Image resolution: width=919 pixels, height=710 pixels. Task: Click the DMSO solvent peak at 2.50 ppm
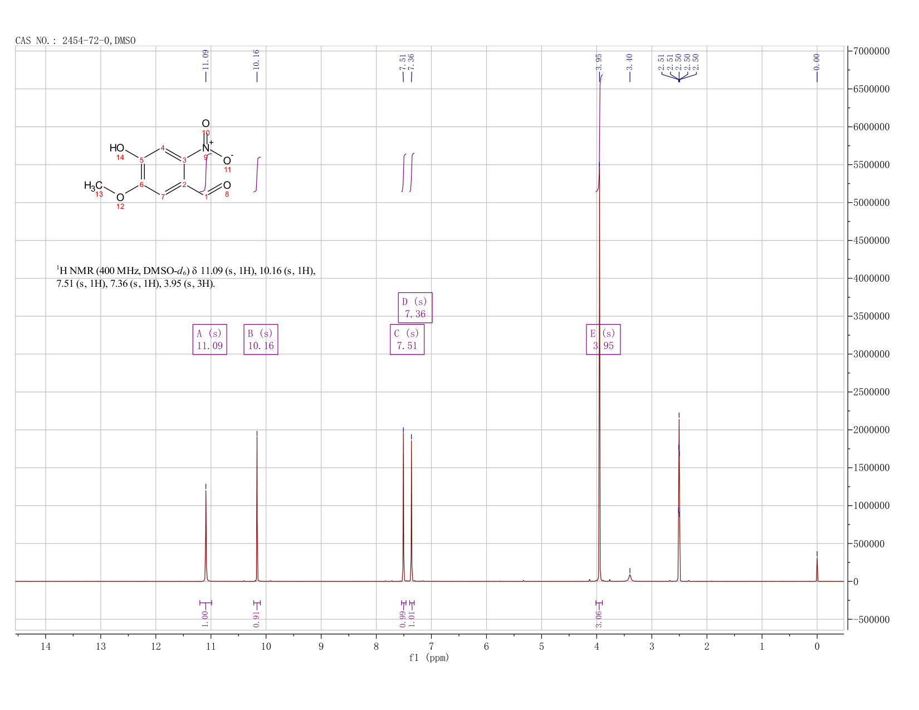click(x=679, y=501)
